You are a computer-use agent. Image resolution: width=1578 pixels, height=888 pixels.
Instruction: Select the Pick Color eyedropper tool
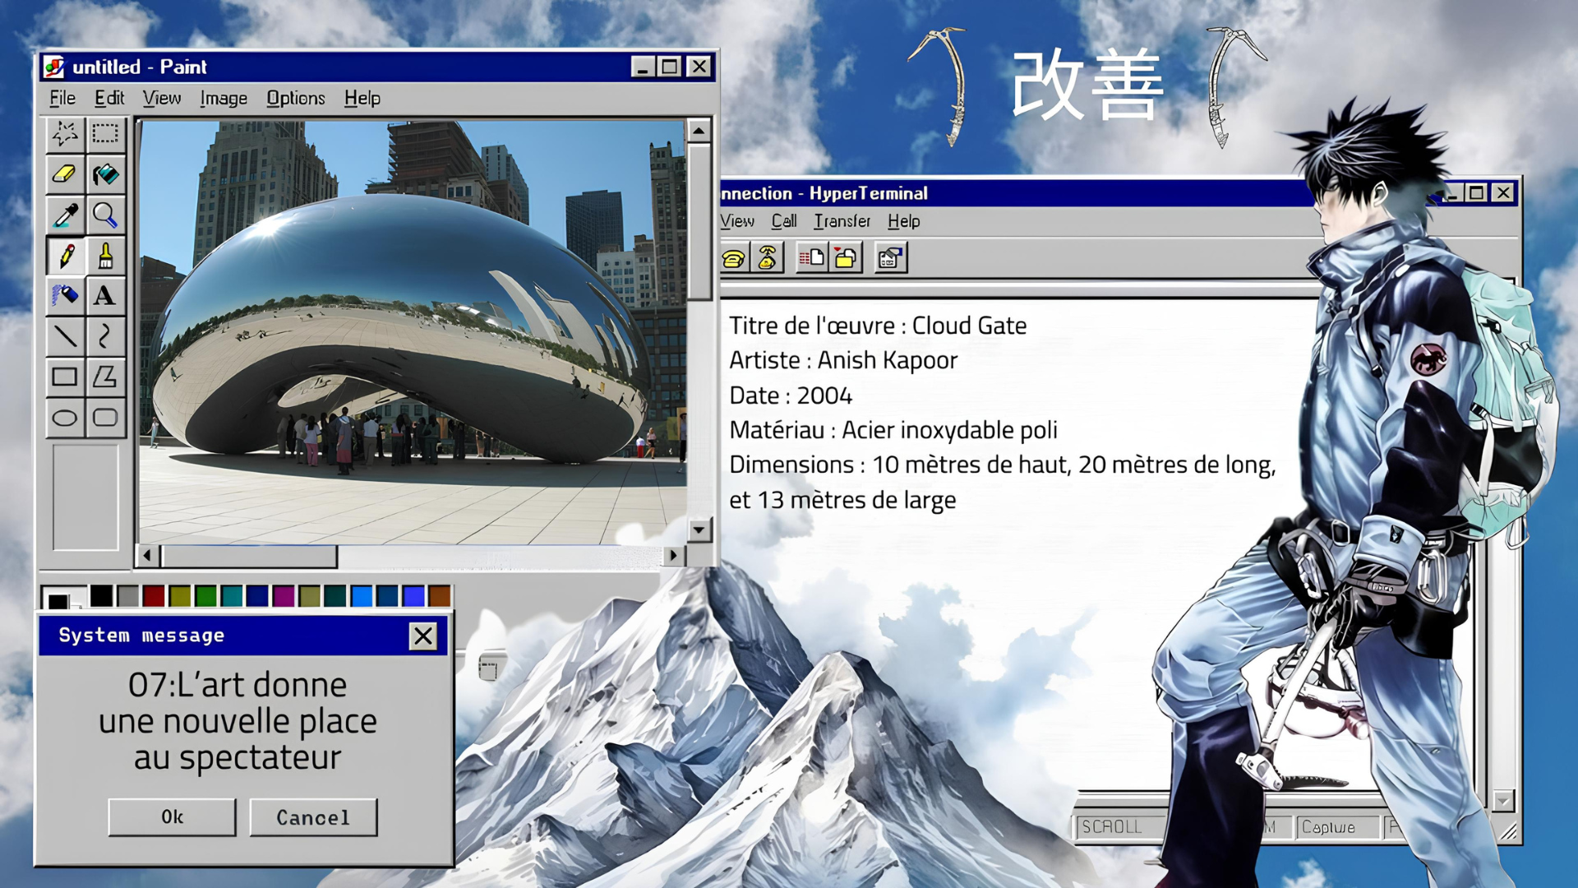click(65, 215)
